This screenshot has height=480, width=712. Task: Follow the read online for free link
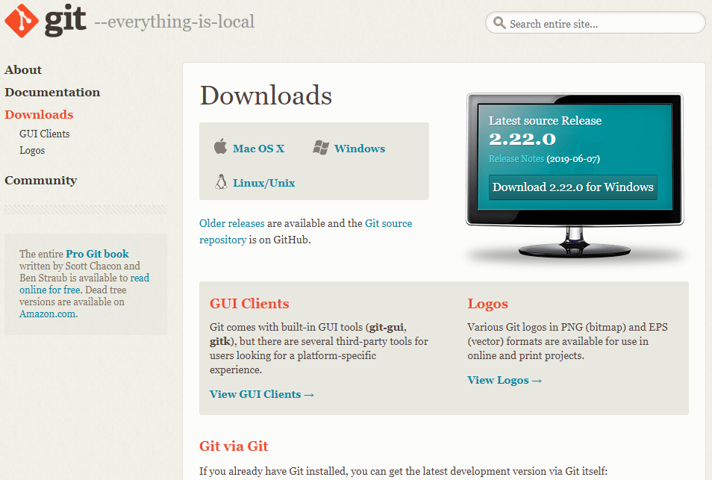click(84, 284)
